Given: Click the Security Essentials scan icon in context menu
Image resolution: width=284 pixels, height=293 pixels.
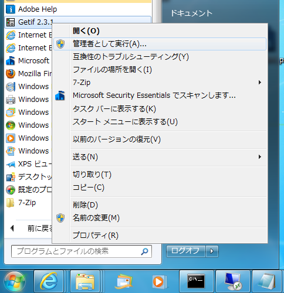Looking at the screenshot, I should (60, 96).
